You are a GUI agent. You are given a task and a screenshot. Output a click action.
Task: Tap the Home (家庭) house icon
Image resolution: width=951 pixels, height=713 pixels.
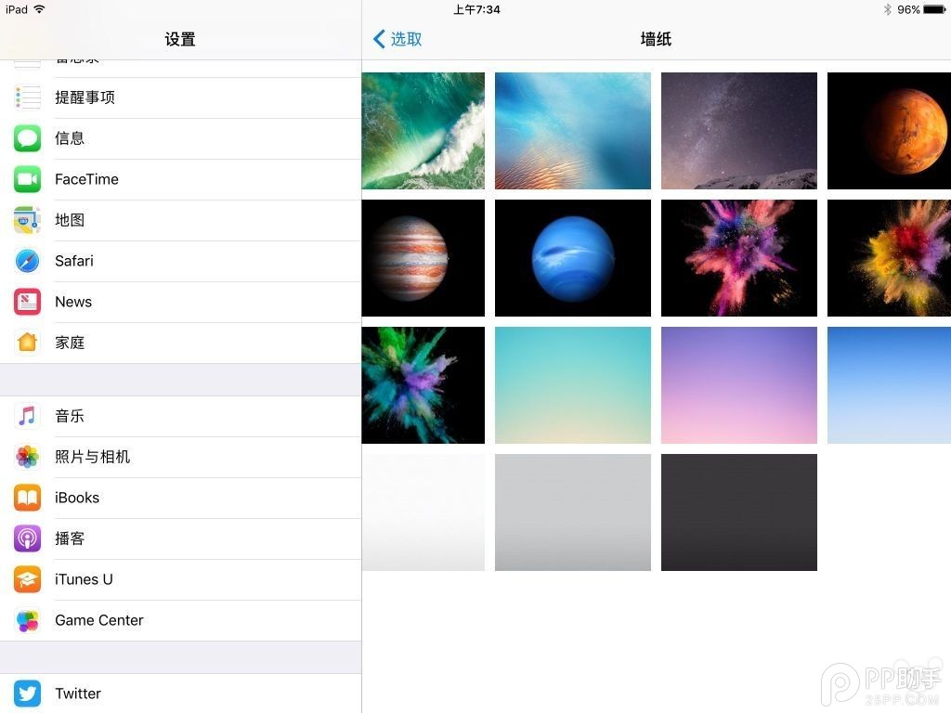[x=27, y=343]
